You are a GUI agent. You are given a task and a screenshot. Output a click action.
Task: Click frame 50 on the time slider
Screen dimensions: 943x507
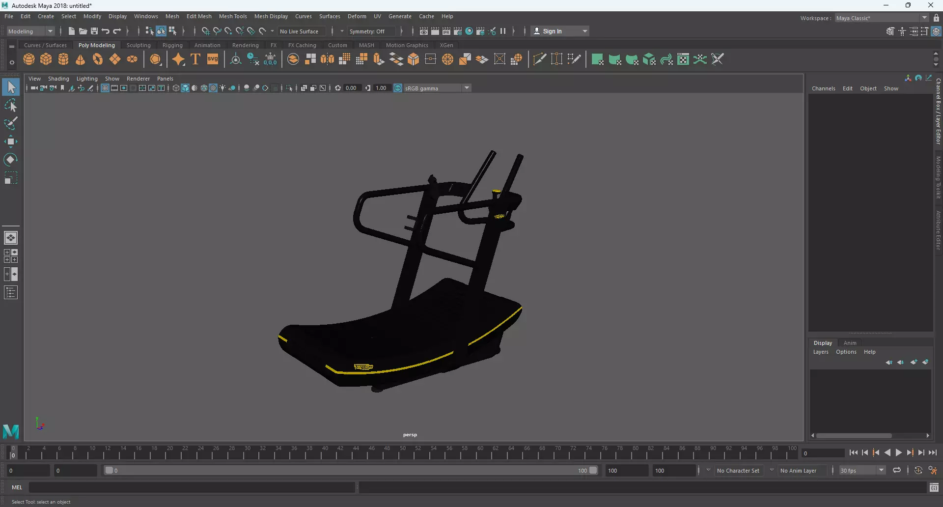[x=403, y=452]
